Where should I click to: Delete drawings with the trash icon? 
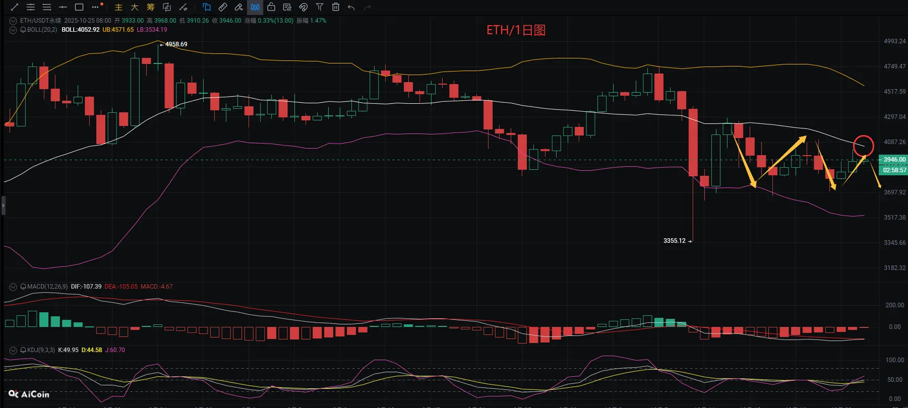(336, 7)
